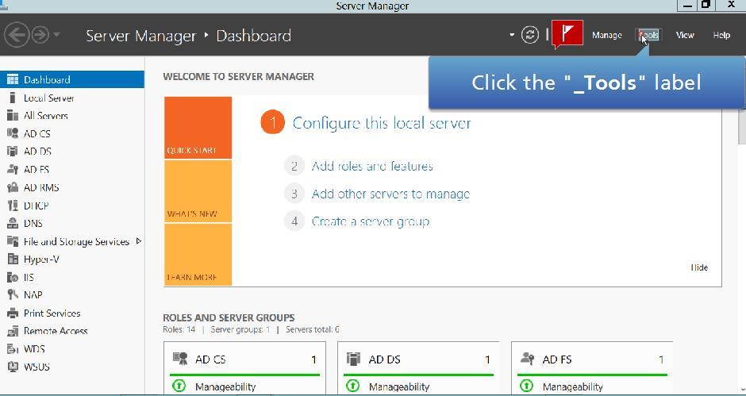Go forward using the right arrow button
The image size is (746, 396).
click(40, 35)
